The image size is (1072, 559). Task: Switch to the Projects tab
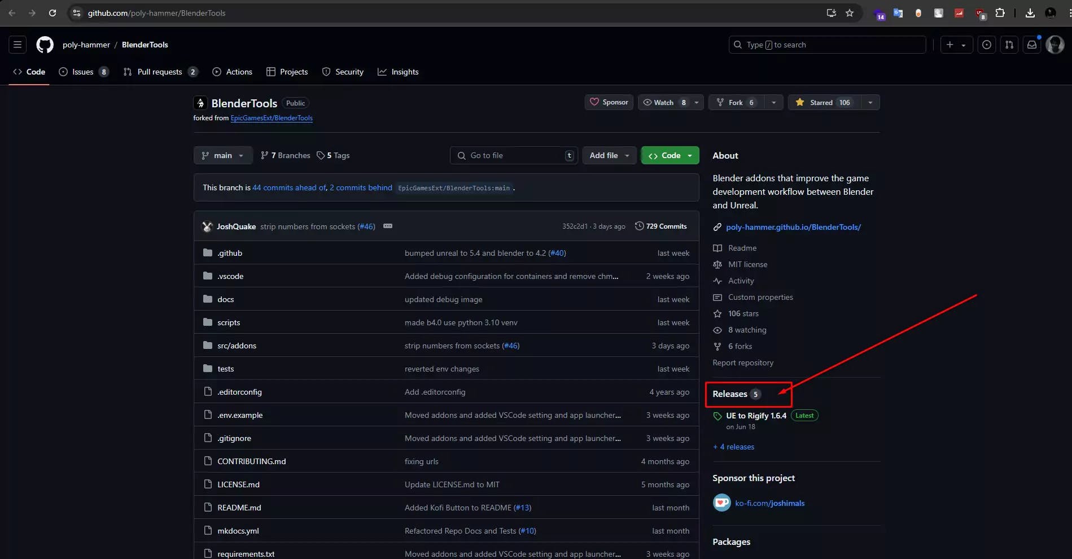click(x=287, y=72)
